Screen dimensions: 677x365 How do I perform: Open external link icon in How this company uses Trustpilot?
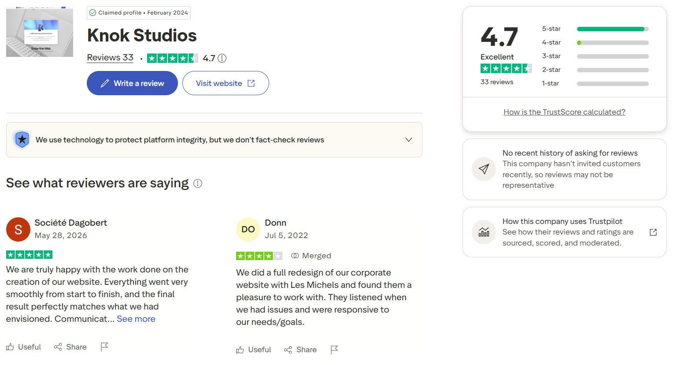pyautogui.click(x=653, y=232)
